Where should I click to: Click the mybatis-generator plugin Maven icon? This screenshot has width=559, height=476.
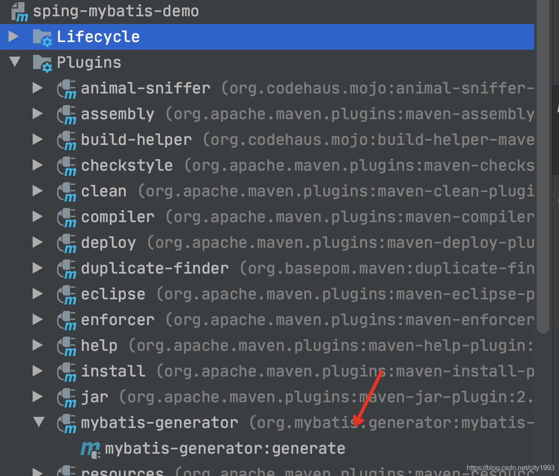click(66, 422)
